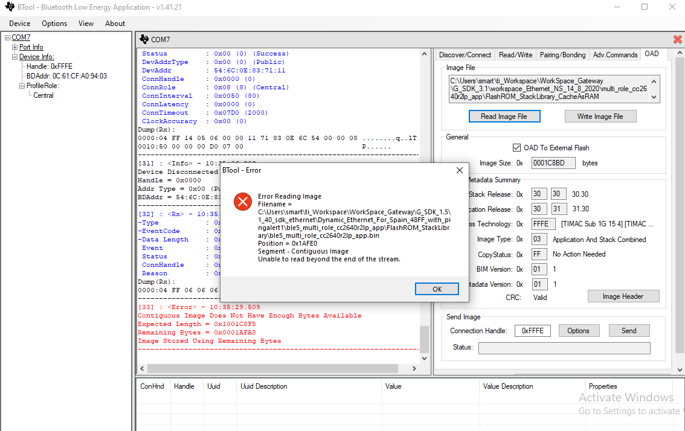The image size is (685, 431).
Task: Click the Read Image File button
Action: tap(504, 117)
